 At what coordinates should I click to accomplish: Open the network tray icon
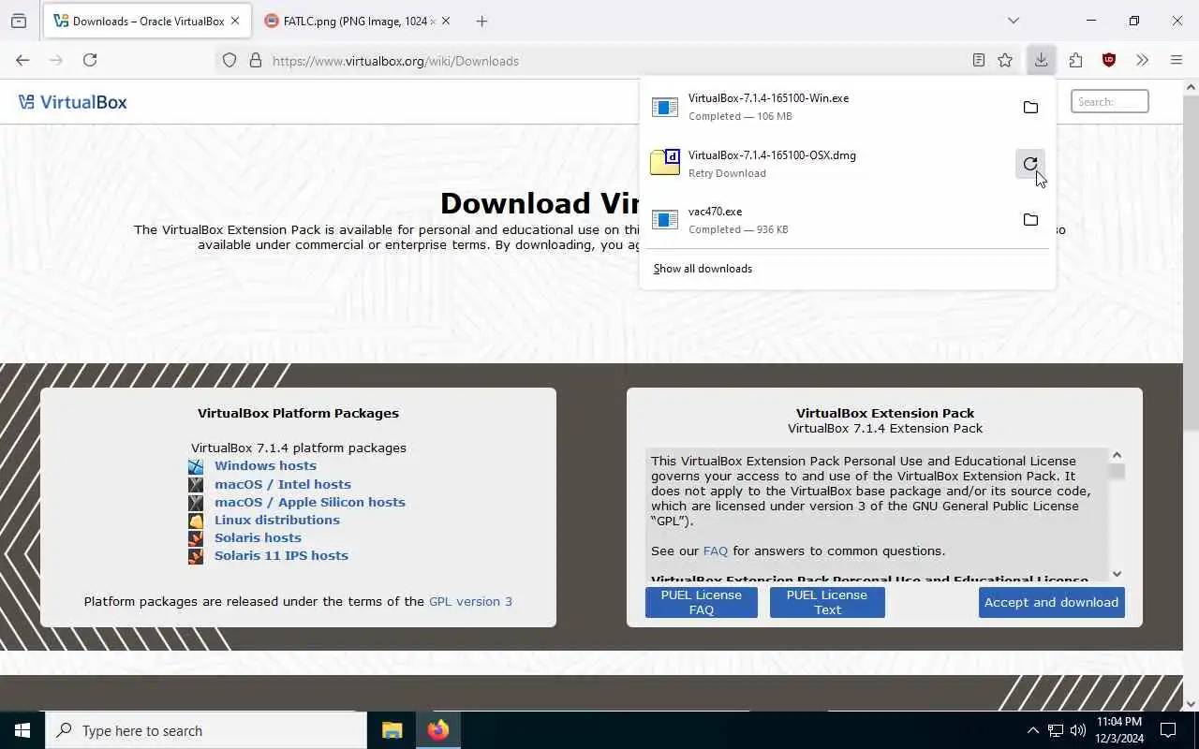click(x=1056, y=730)
